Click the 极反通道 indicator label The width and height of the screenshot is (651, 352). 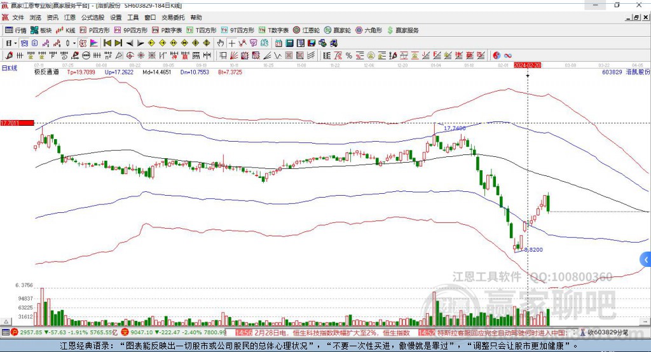click(x=46, y=72)
